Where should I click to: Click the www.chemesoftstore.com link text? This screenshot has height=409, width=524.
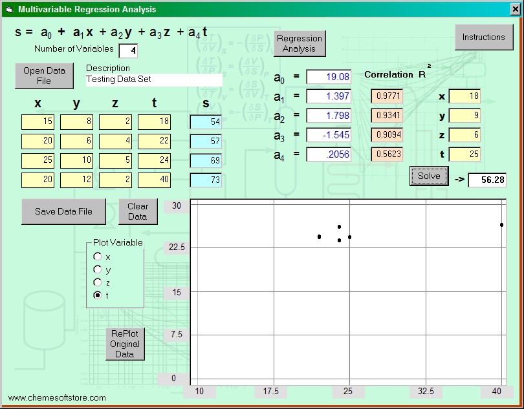pyautogui.click(x=57, y=398)
